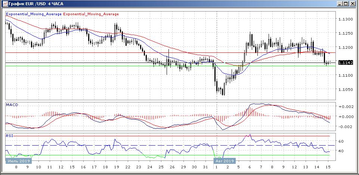The image size is (359, 175).
Task: Select the red Exponential_Moving_Average legend label
Action: pyautogui.click(x=92, y=14)
